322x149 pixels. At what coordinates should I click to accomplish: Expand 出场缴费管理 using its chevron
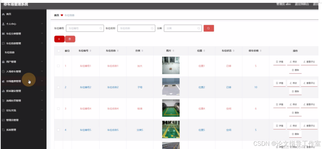point(42,81)
